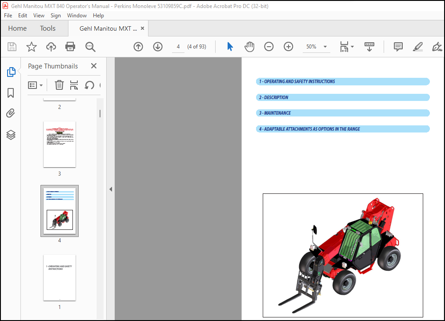Open the Help menu
The image size is (445, 321).
pyautogui.click(x=98, y=15)
